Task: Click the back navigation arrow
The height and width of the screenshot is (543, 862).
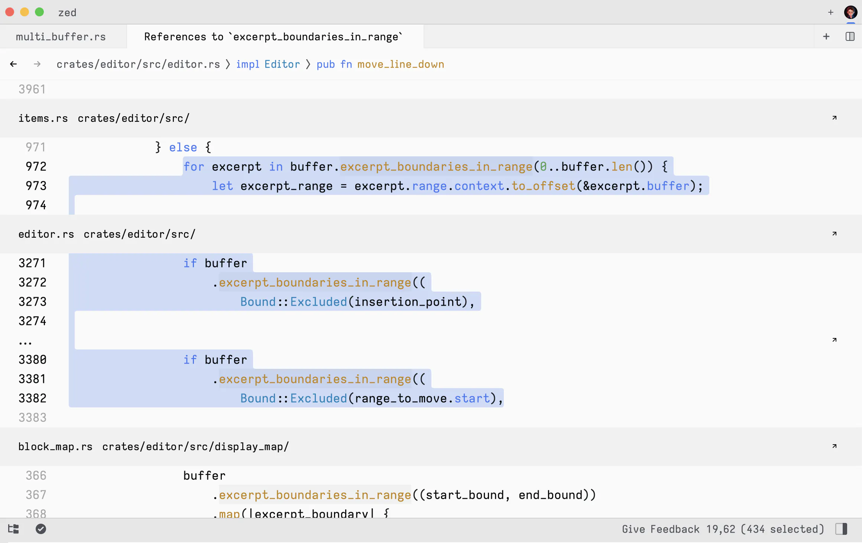Action: coord(13,64)
